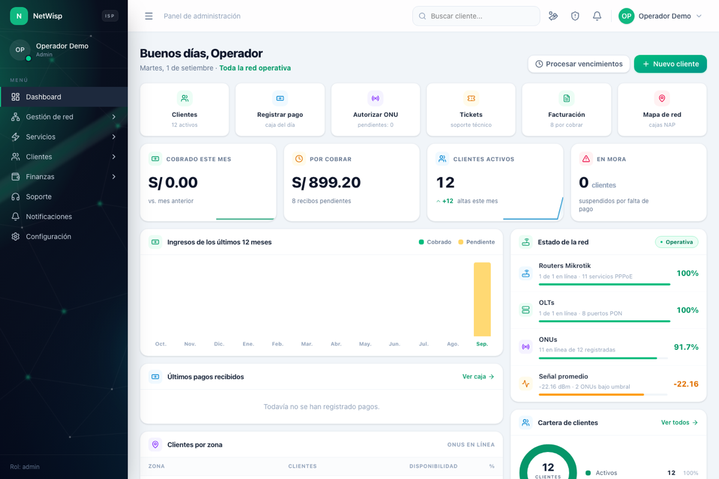Expand the Clientes submenu chevron in sidebar

pos(114,157)
